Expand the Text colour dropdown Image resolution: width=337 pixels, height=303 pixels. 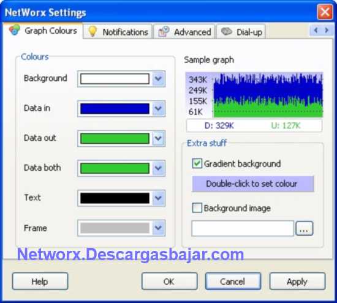(159, 198)
